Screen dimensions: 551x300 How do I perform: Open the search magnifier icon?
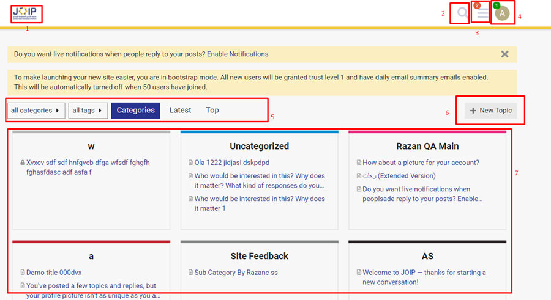(x=463, y=13)
